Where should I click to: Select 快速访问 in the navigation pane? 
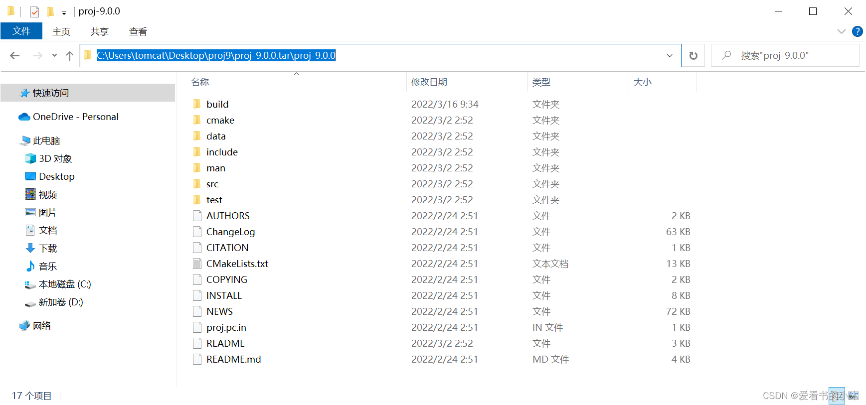(x=88, y=93)
